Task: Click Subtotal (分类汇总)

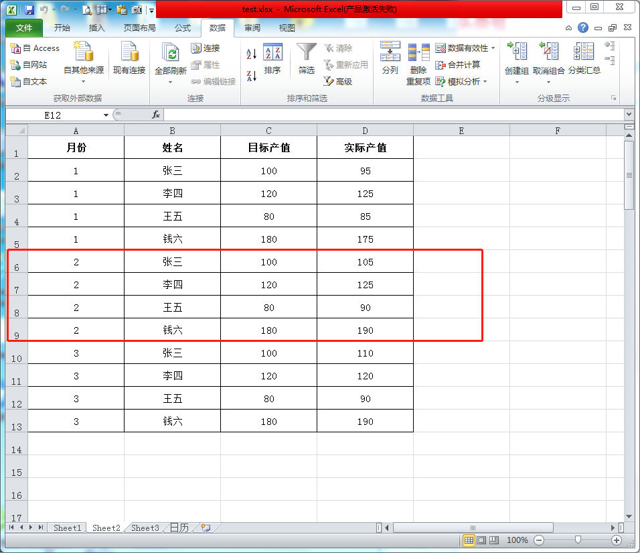Action: click(x=584, y=58)
